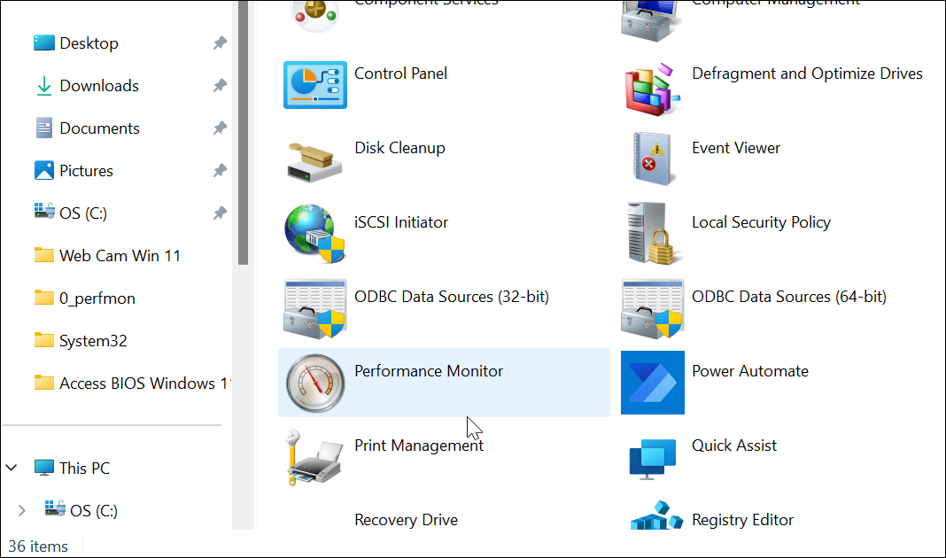This screenshot has width=946, height=558.
Task: Expand OS (C:) under This PC
Action: 22,510
